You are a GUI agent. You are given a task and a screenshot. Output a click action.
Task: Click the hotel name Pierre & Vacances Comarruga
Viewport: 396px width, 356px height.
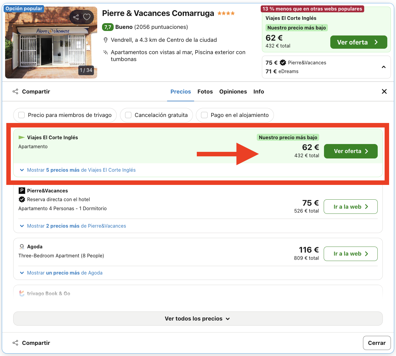point(158,13)
